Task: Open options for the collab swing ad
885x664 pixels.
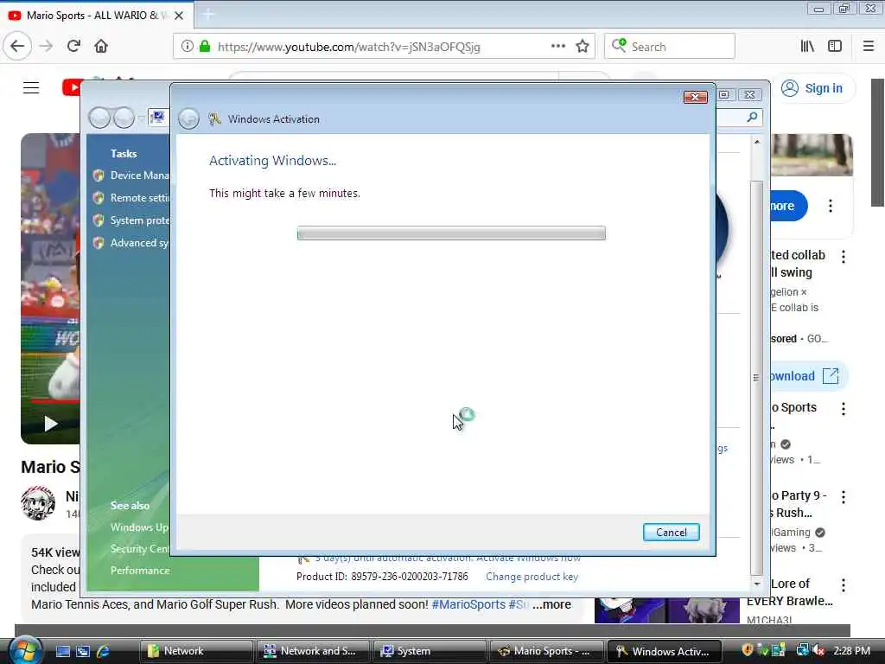Action: 844,257
